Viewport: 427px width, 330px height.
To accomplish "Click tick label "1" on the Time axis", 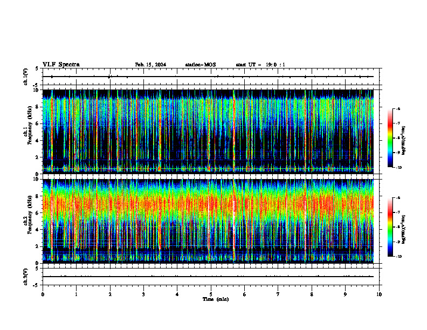I will click(x=76, y=294).
